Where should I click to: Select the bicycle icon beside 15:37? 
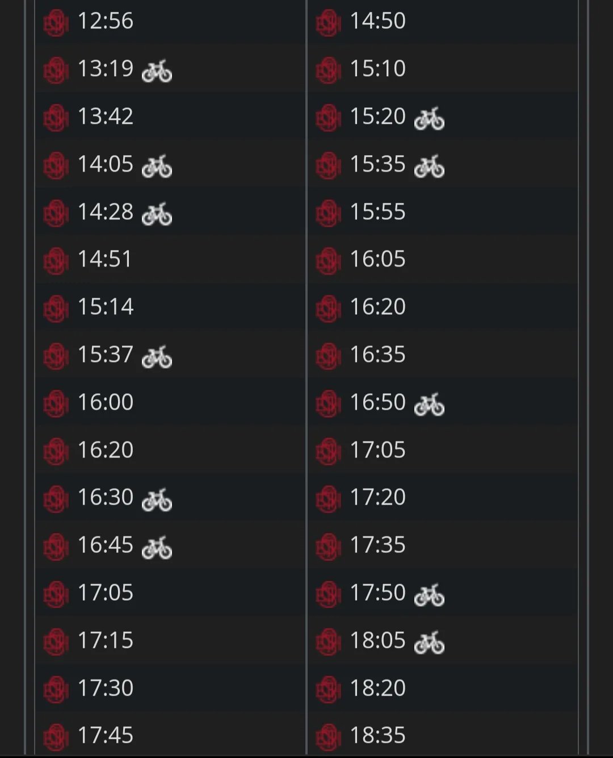click(157, 357)
